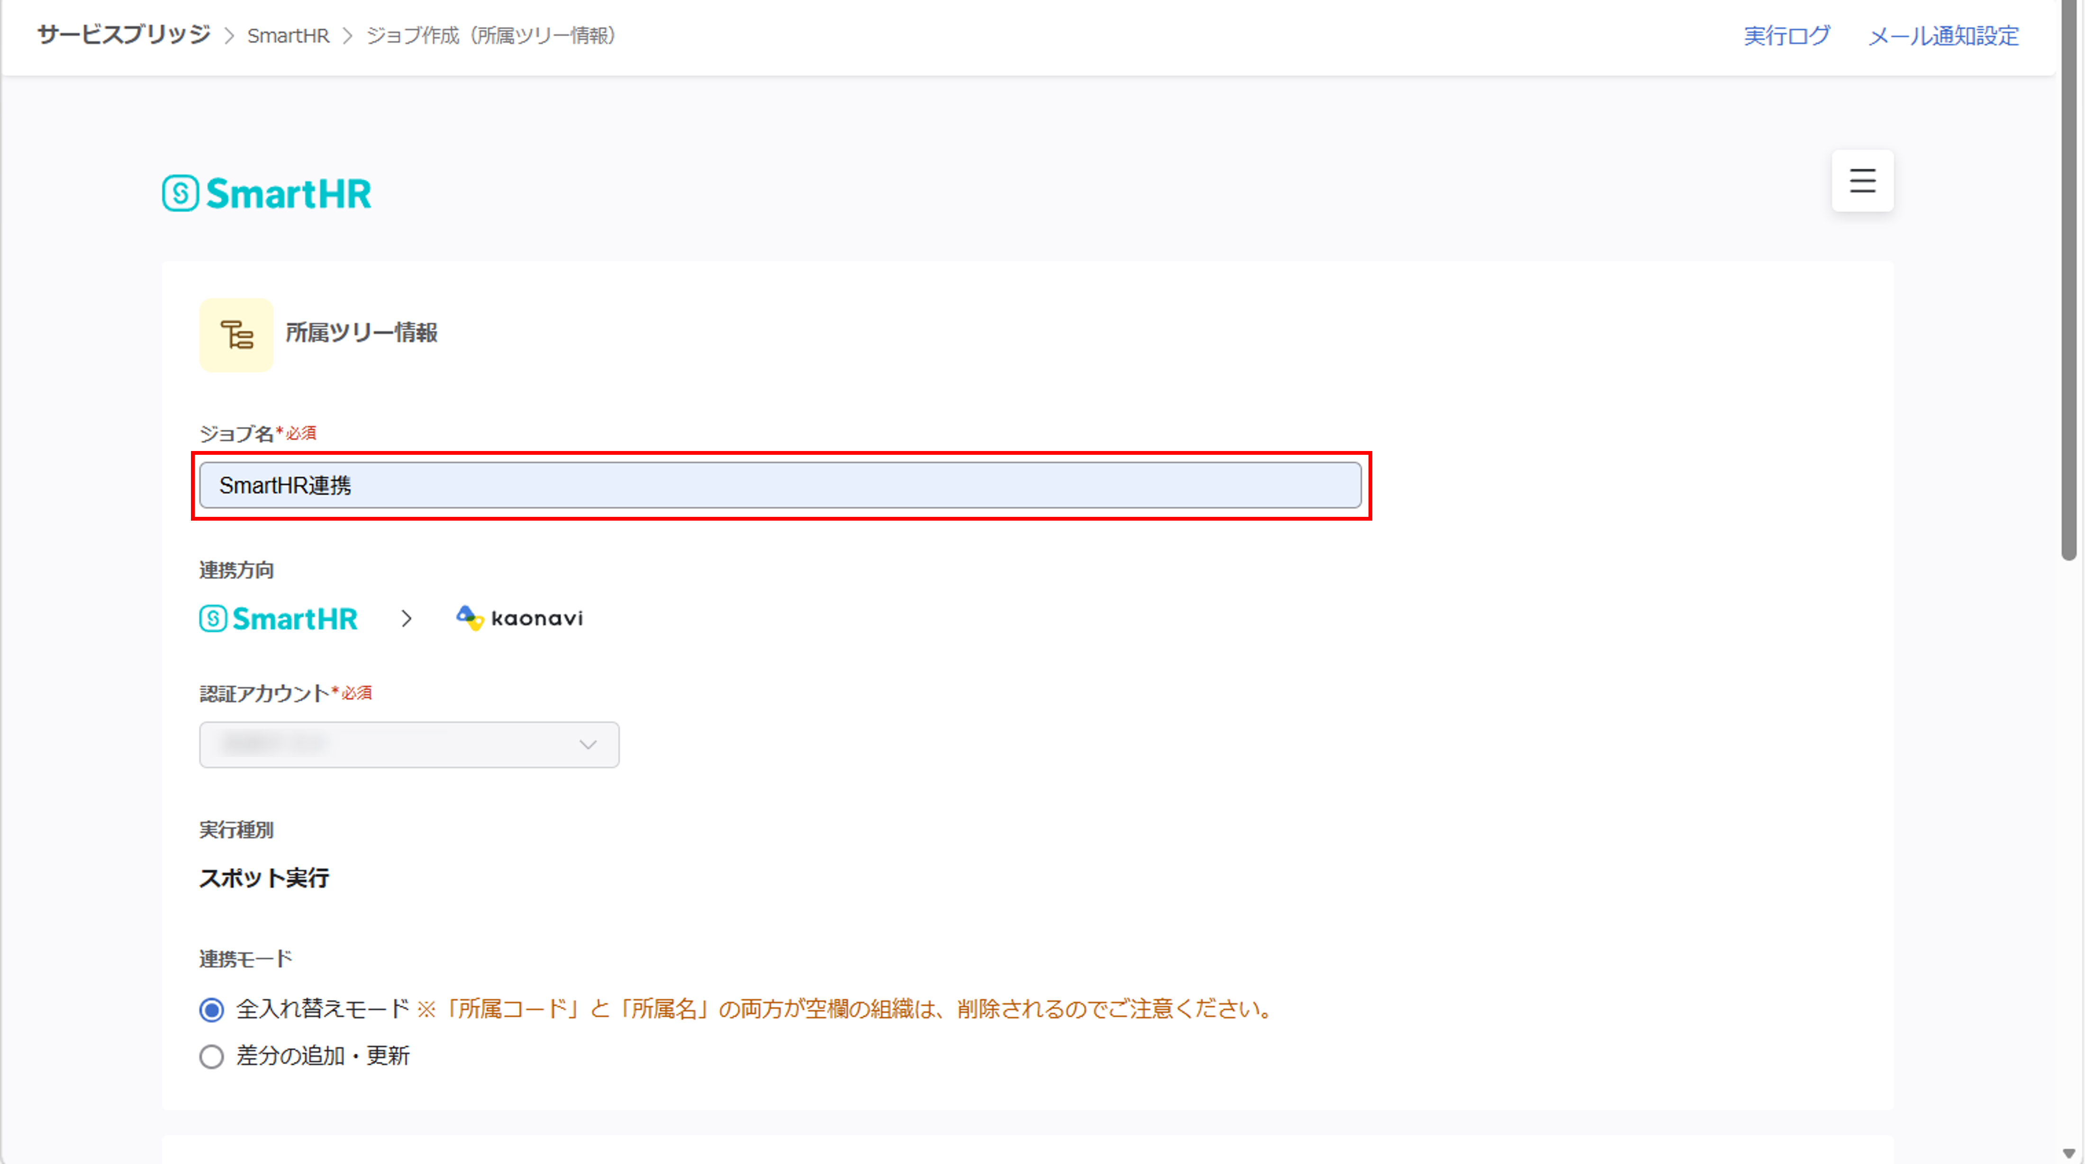Viewport: 2085px width, 1164px height.
Task: Click the スポット実行 text
Action: tap(264, 877)
